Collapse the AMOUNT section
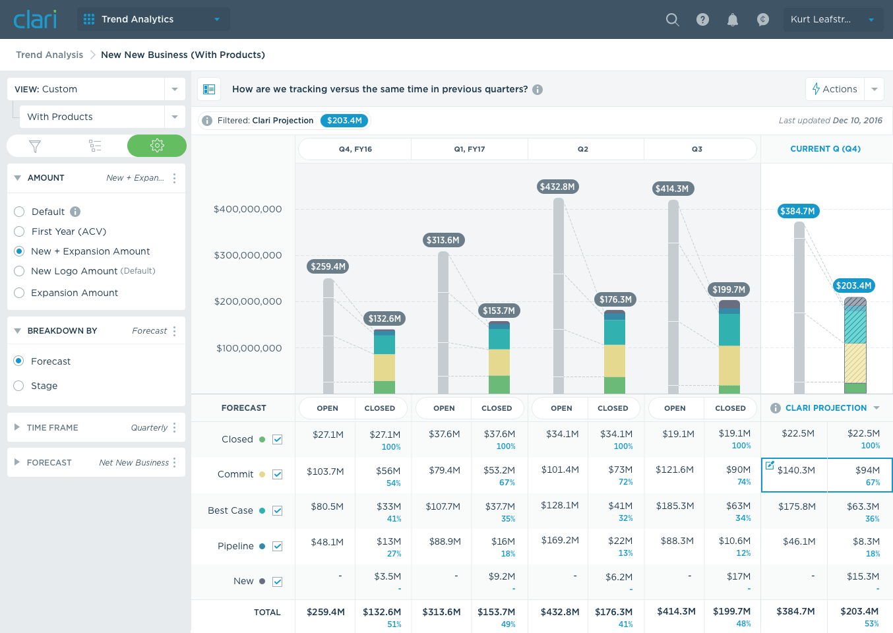The image size is (893, 633). coord(18,178)
